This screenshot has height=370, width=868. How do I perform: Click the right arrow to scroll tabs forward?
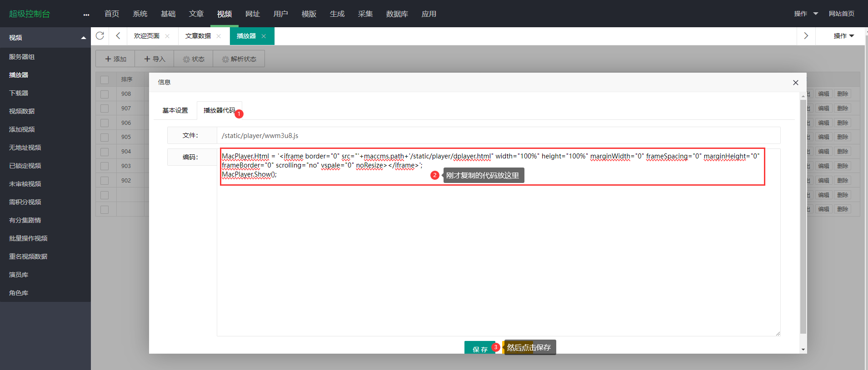click(x=806, y=36)
